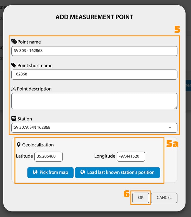This screenshot has height=217, width=191.
Task: Click the tag icon beside Point short name
Action: coord(14,65)
